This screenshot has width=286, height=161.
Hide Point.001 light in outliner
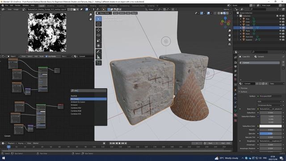point(280,37)
